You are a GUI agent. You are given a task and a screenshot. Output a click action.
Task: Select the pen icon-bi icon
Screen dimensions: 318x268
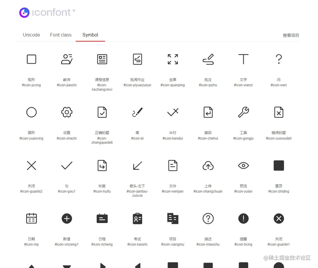pos(137,113)
